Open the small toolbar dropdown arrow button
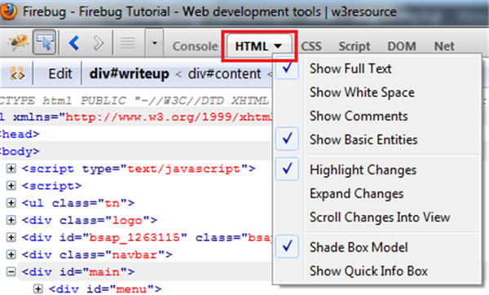The image size is (489, 295). 154,42
